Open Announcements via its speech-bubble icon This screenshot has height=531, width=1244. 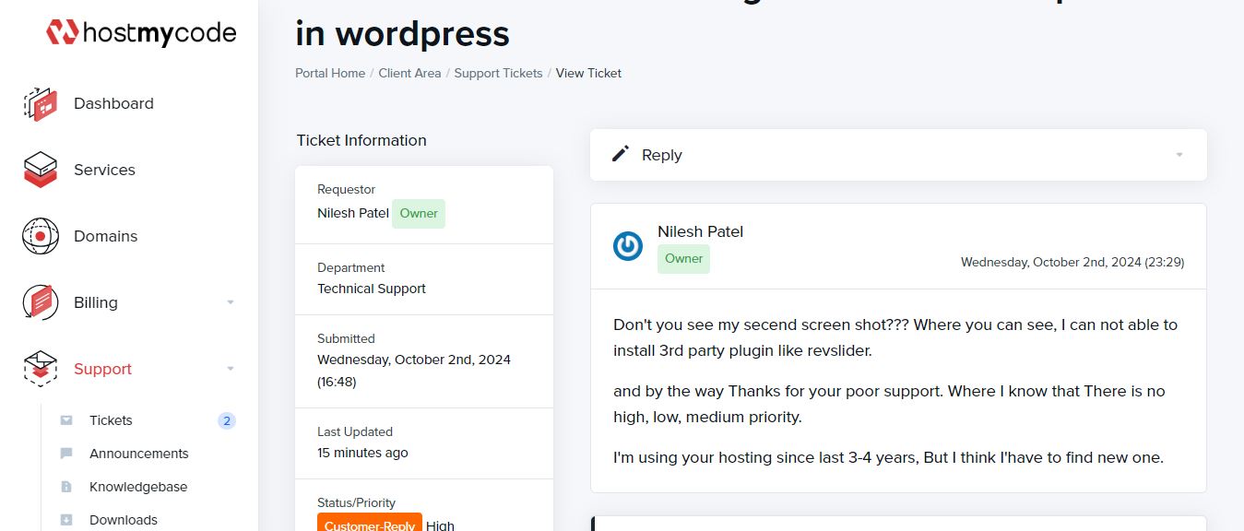point(66,453)
